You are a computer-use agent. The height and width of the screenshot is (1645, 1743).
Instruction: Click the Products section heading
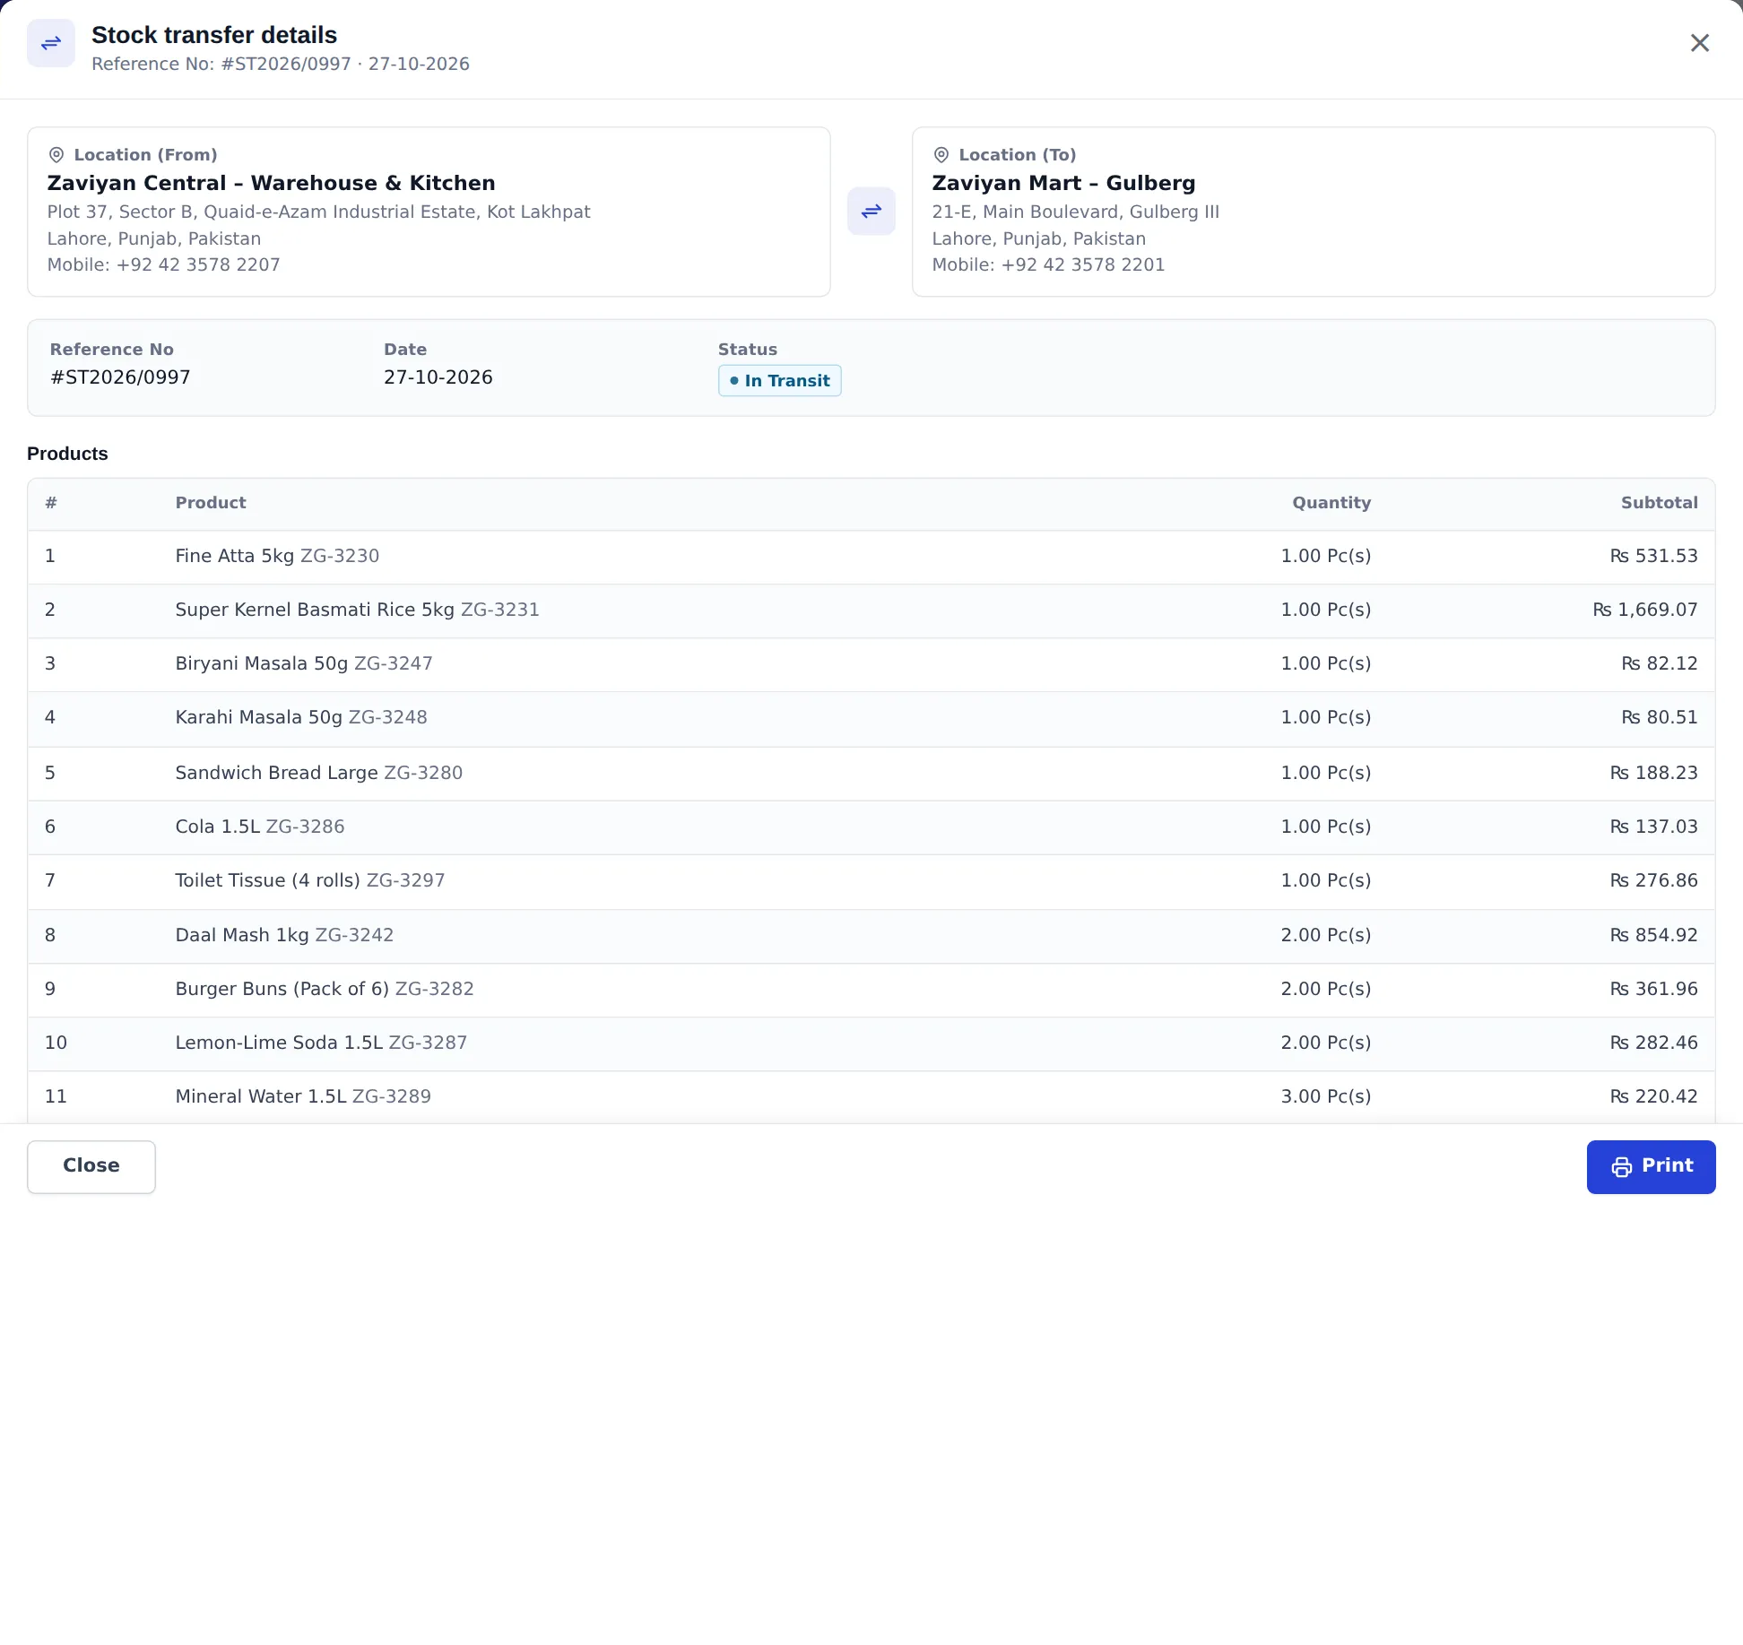(67, 454)
